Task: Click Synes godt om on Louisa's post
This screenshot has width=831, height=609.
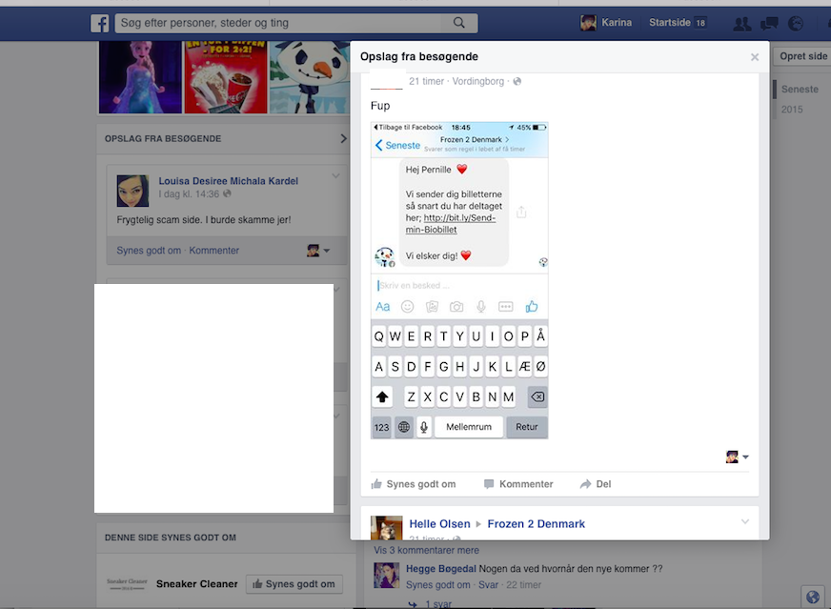Action: pos(149,250)
